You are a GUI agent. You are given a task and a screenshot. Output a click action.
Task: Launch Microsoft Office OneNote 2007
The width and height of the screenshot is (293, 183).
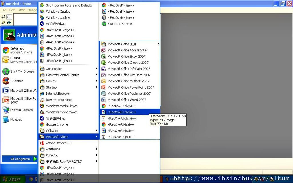130,75
